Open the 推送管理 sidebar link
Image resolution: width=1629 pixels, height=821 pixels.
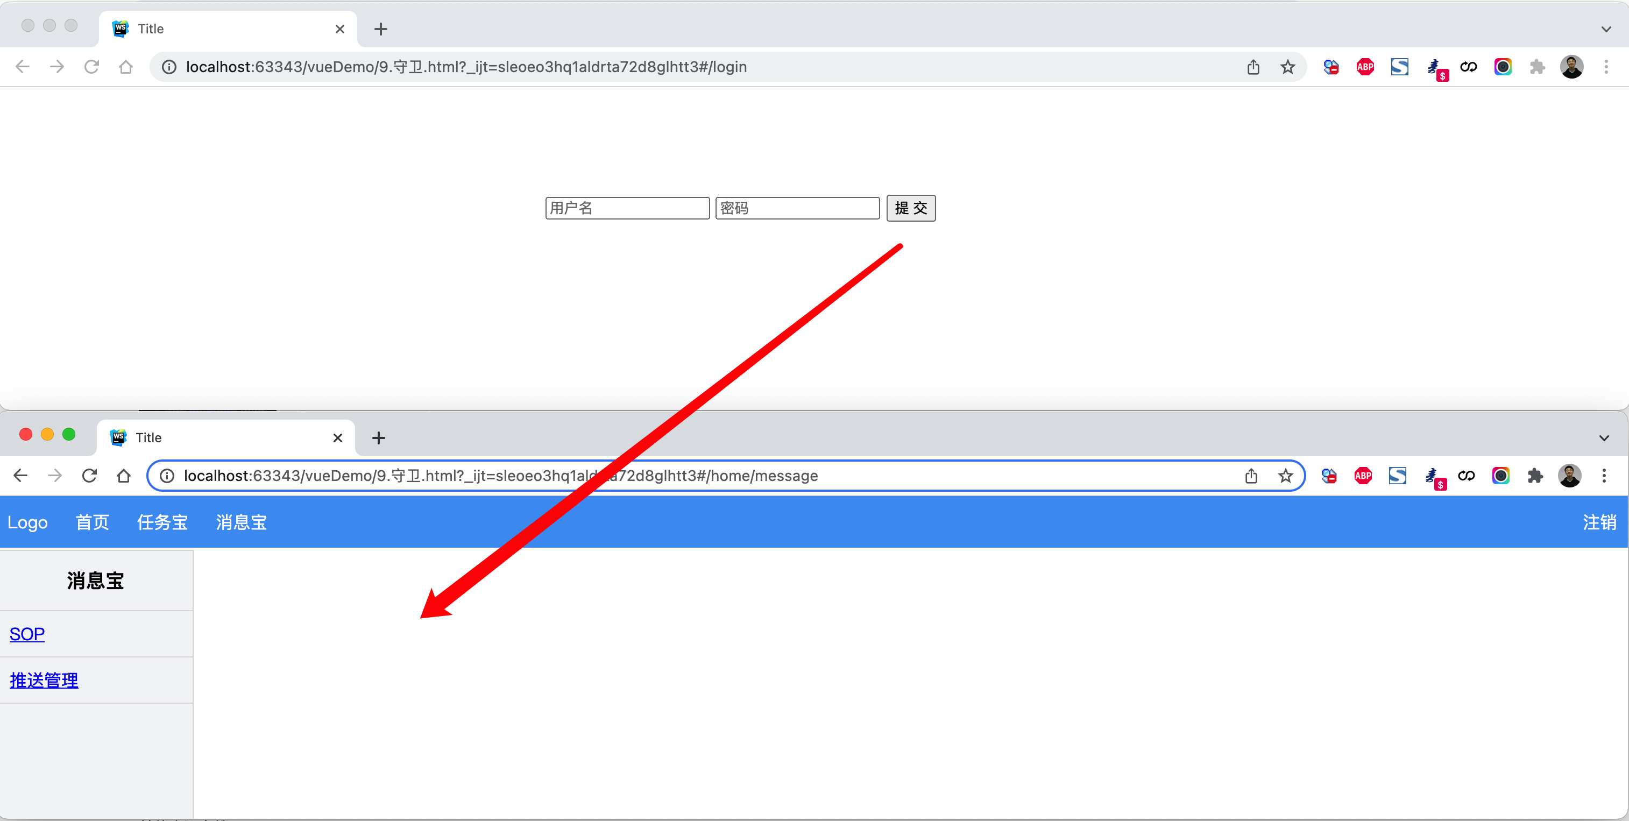[44, 681]
